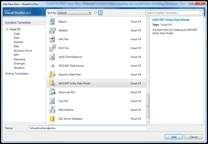Select the Silverlight category
This screenshot has width=208, height=144.
19,63
